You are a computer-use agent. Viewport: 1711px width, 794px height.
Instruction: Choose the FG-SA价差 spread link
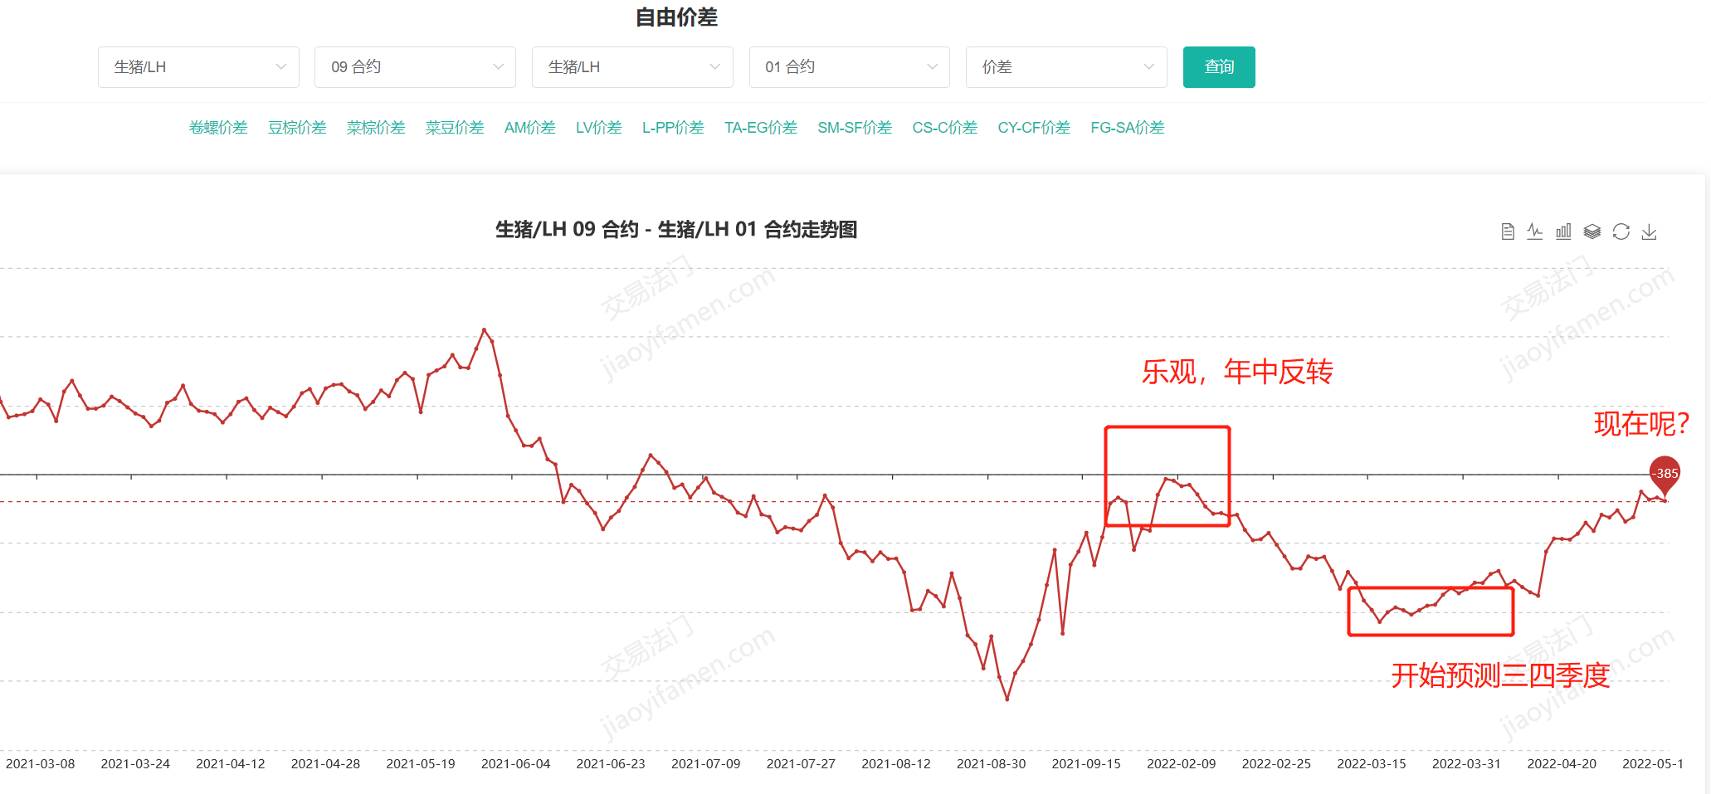pos(1127,128)
